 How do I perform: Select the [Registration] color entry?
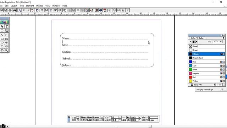pos(207,58)
